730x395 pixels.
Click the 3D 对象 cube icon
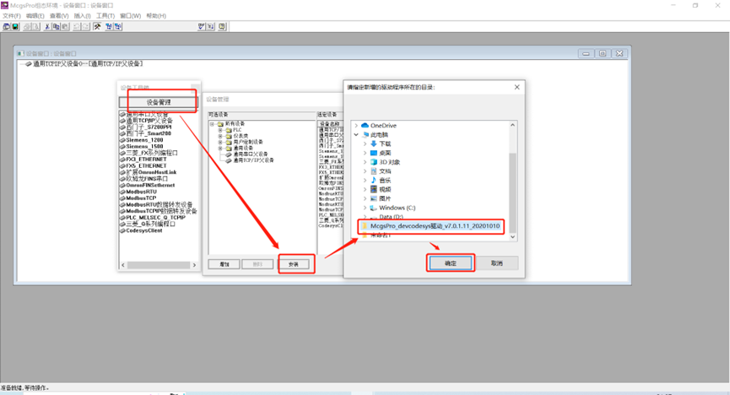pos(373,162)
